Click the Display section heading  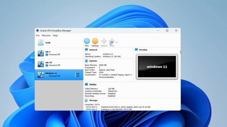[93, 85]
